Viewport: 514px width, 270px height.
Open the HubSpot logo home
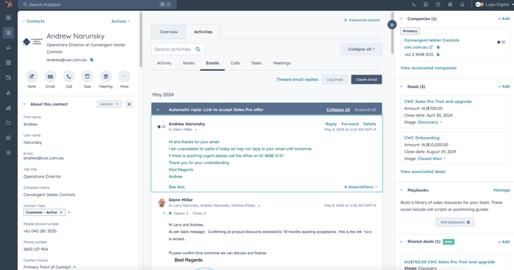8,4
